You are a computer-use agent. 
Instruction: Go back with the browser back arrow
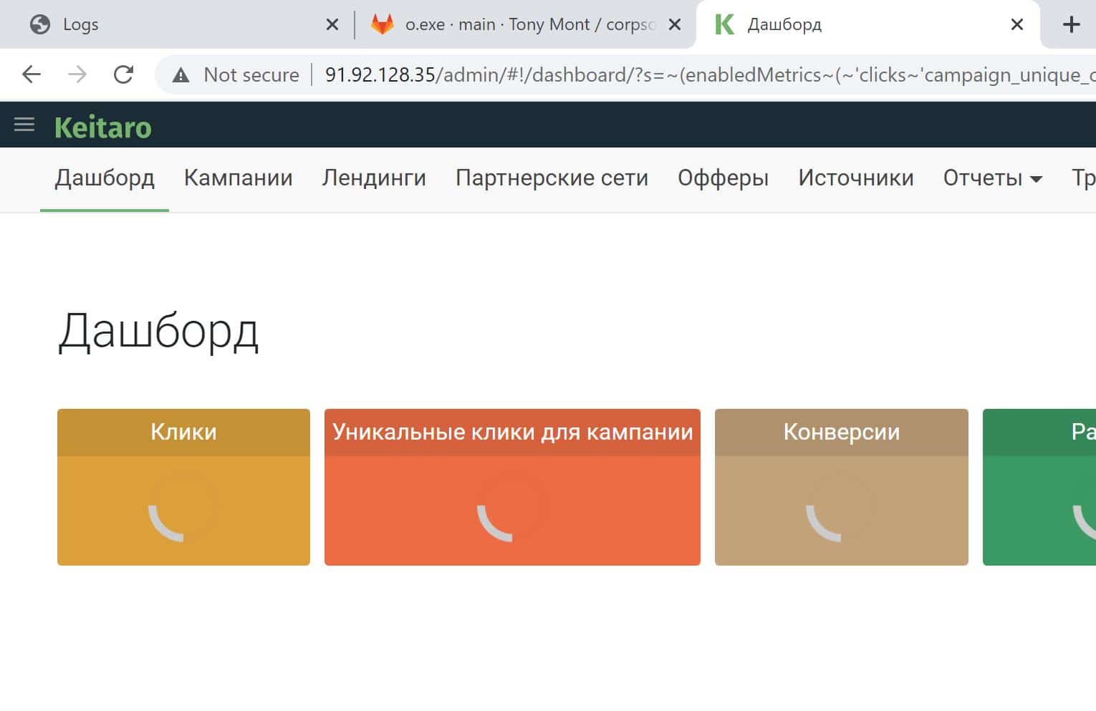pyautogui.click(x=32, y=74)
